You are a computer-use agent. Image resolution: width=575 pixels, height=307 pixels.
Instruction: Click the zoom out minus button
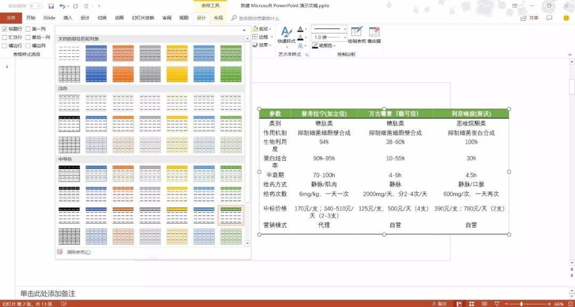506,304
